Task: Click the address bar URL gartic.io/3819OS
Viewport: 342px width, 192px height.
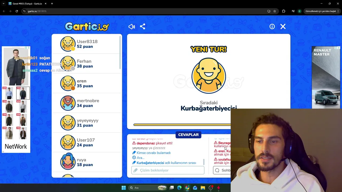Action: [x=37, y=11]
